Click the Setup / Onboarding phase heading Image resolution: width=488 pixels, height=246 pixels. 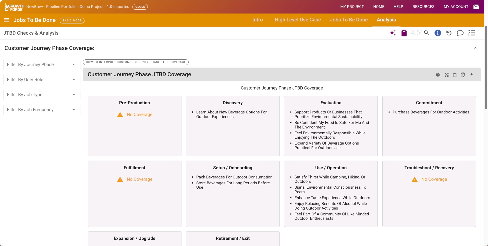(233, 168)
